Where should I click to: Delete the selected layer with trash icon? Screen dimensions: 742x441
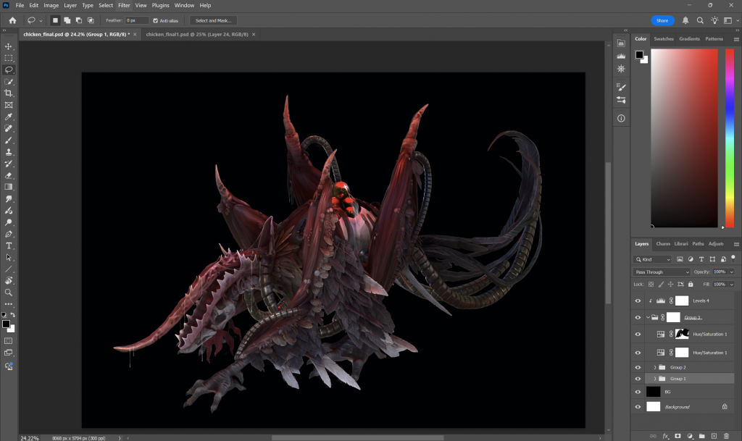pyautogui.click(x=726, y=436)
